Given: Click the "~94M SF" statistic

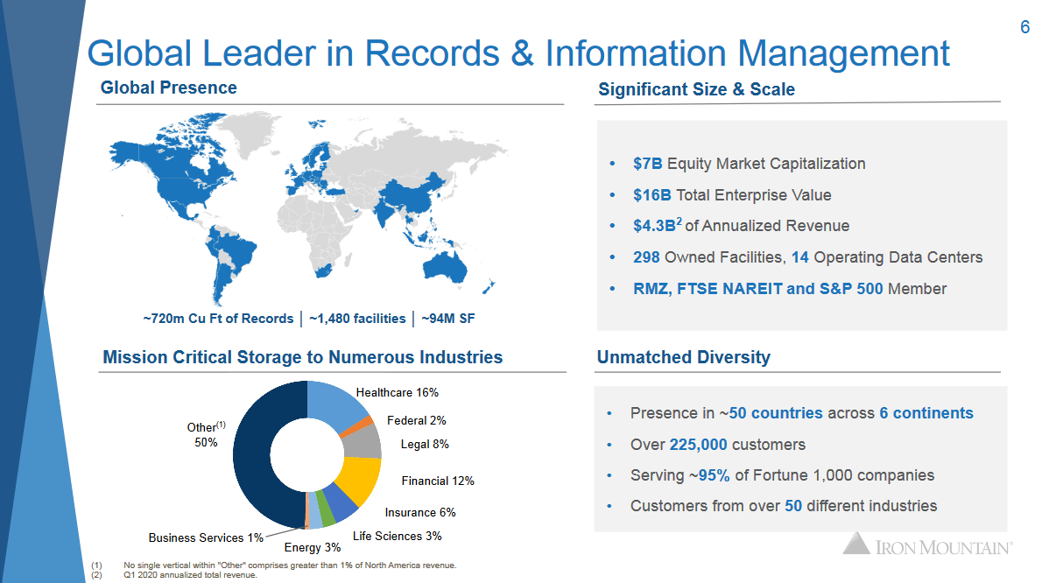Looking at the screenshot, I should pyautogui.click(x=448, y=319).
